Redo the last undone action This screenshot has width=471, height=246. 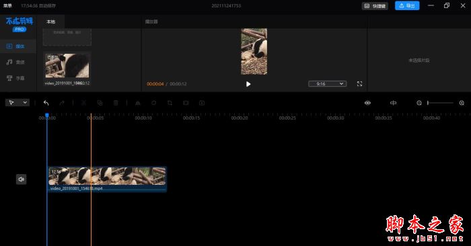pos(62,103)
